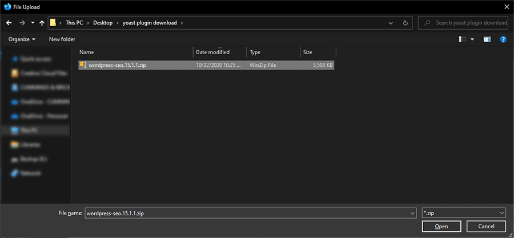The height and width of the screenshot is (238, 514).
Task: Go up one folder level
Action: pyautogui.click(x=42, y=23)
